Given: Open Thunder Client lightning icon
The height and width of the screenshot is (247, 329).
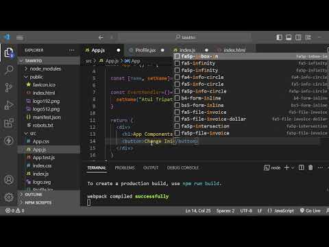Looking at the screenshot, I should (9, 141).
